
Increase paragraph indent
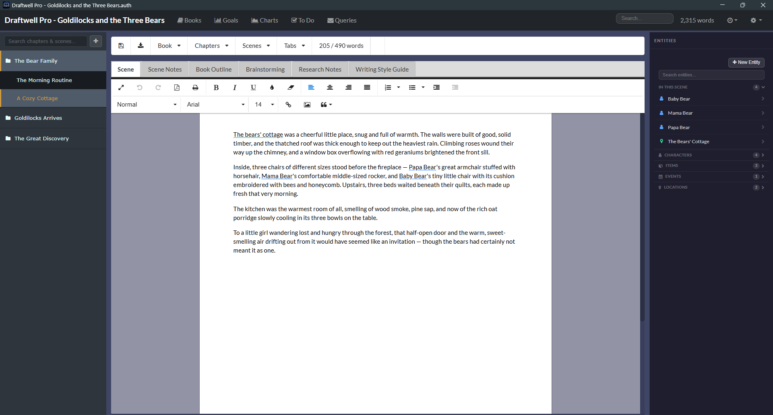click(x=436, y=87)
